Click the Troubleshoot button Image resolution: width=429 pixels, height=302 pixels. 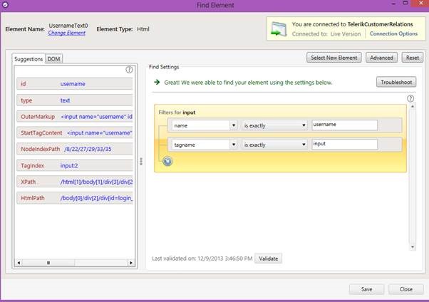click(396, 83)
